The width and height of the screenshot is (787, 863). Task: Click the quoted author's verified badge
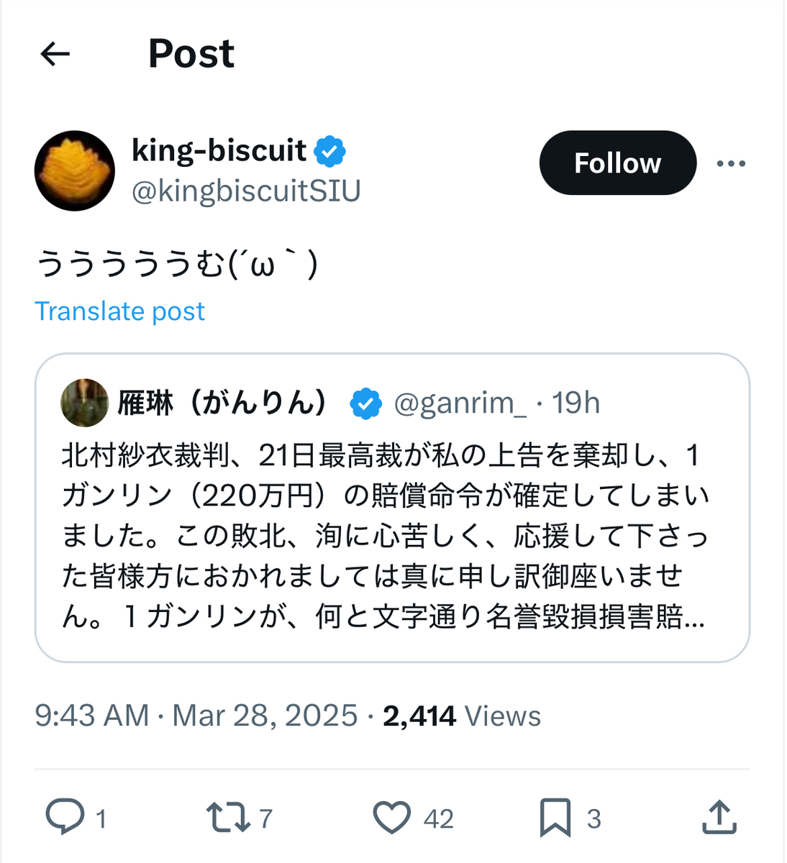pyautogui.click(x=365, y=403)
